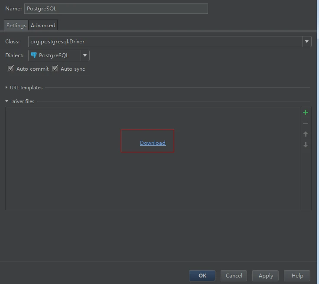Click the minus remove driver file icon
The image size is (319, 284).
pos(306,123)
